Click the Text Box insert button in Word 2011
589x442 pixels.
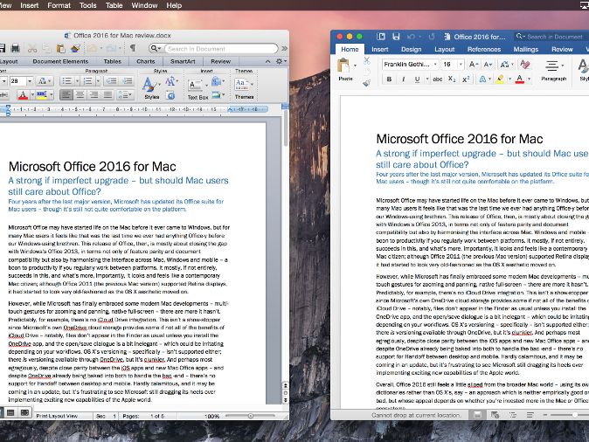[197, 90]
